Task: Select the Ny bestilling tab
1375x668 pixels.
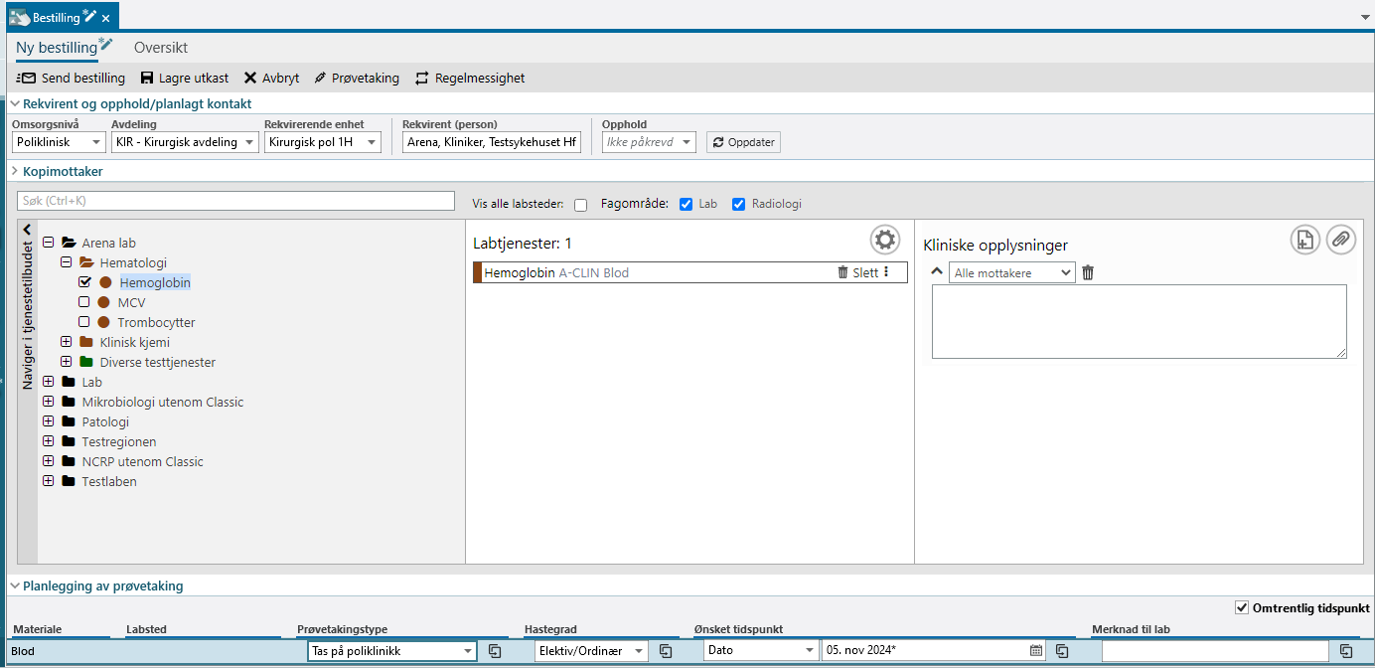Action: (57, 48)
